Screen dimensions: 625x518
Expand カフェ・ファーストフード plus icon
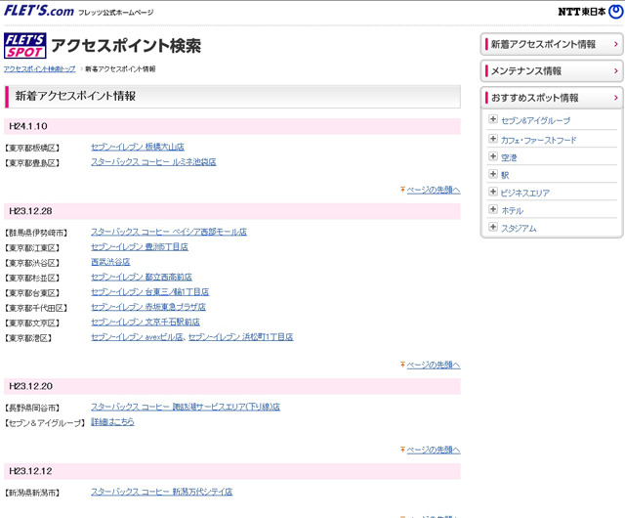point(493,139)
